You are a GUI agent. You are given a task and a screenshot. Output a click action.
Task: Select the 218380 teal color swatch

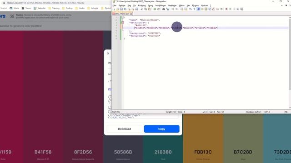163,152
